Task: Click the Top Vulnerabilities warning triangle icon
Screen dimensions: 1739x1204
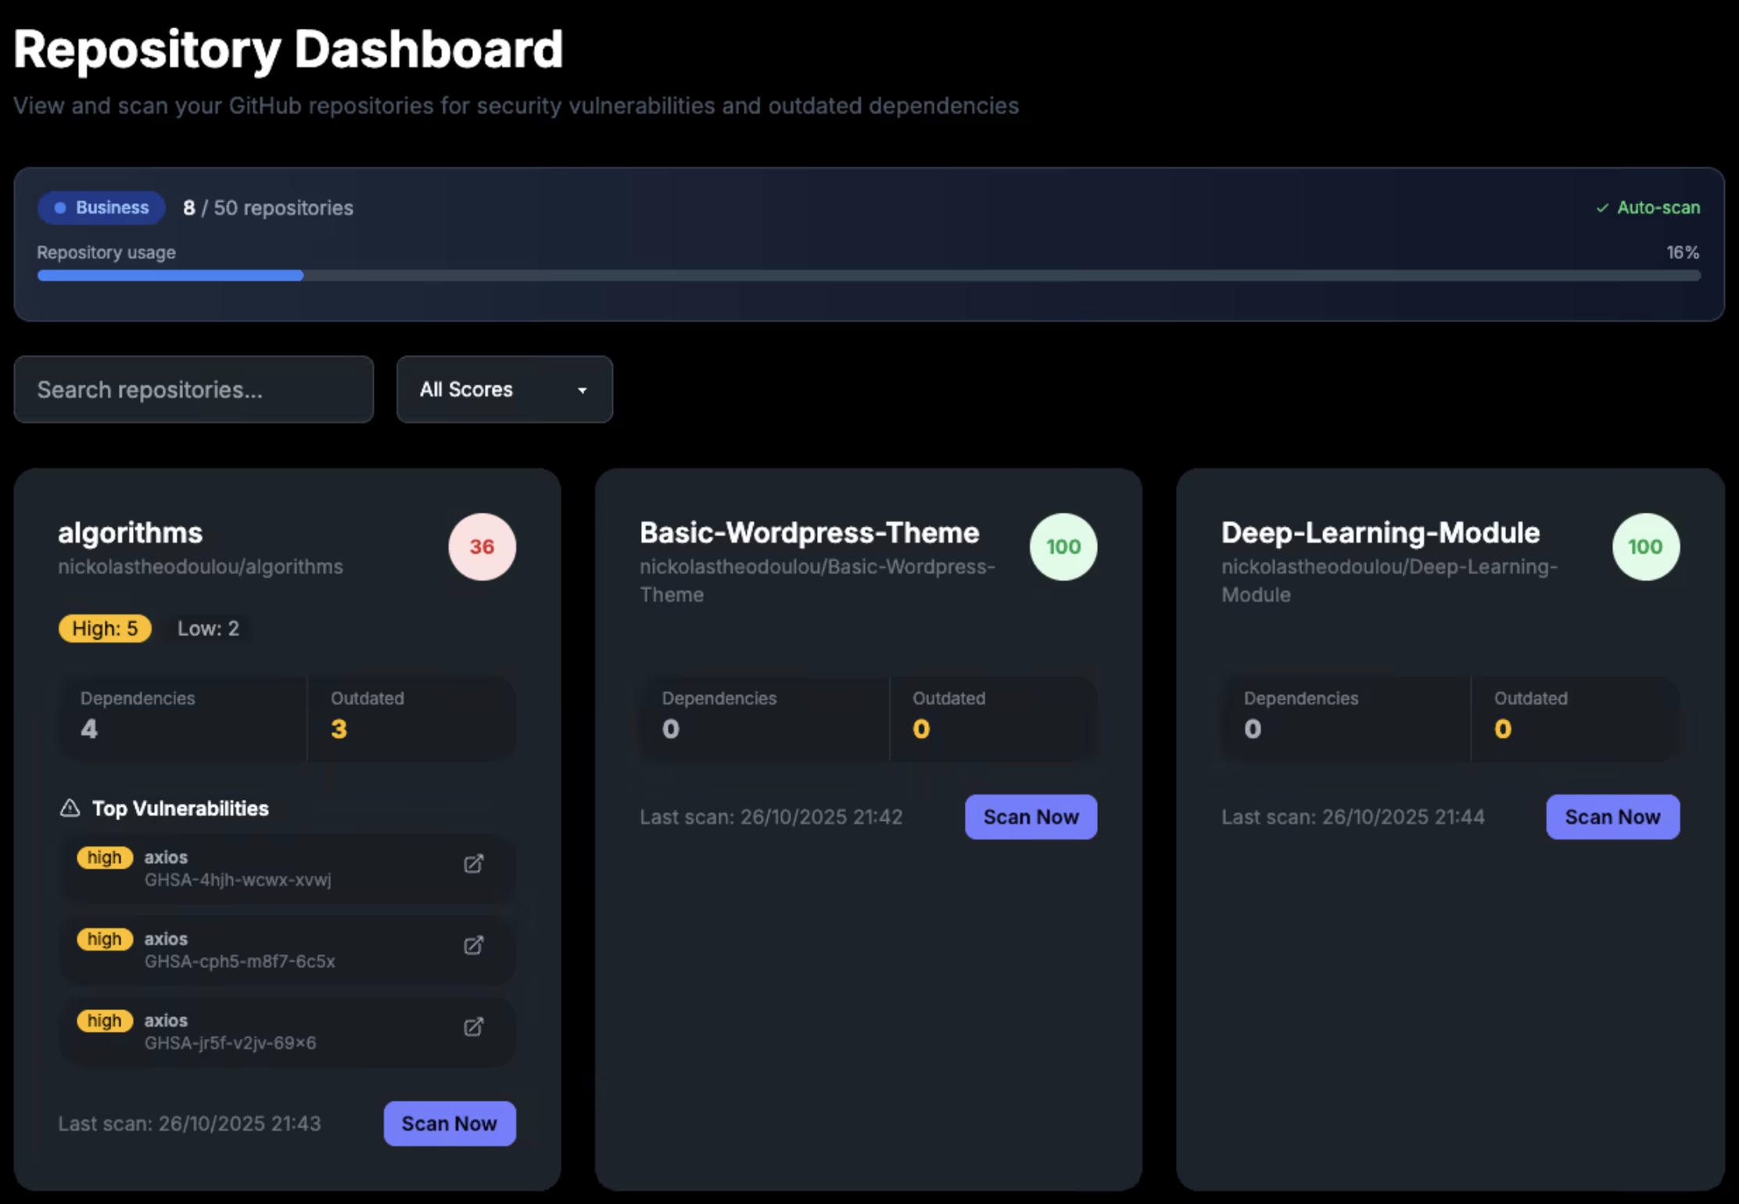Action: click(x=70, y=808)
